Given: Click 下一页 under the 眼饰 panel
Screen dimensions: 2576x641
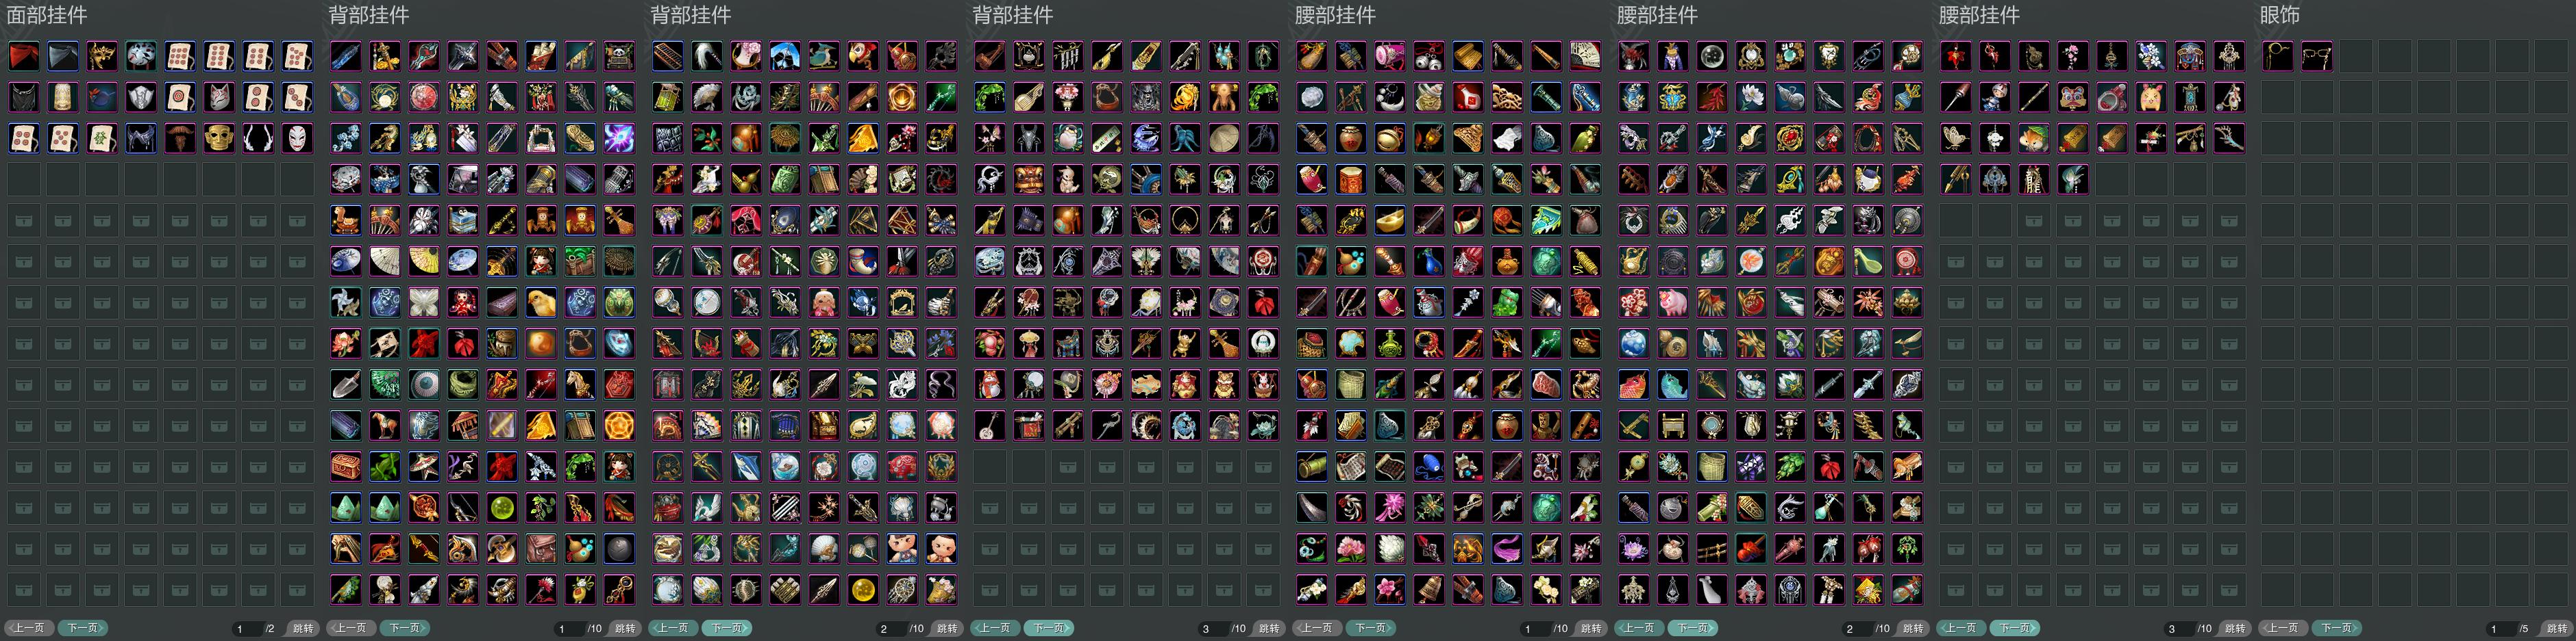Looking at the screenshot, I should [2336, 628].
